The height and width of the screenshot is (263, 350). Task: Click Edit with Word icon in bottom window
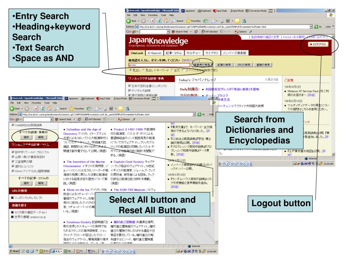(111, 109)
